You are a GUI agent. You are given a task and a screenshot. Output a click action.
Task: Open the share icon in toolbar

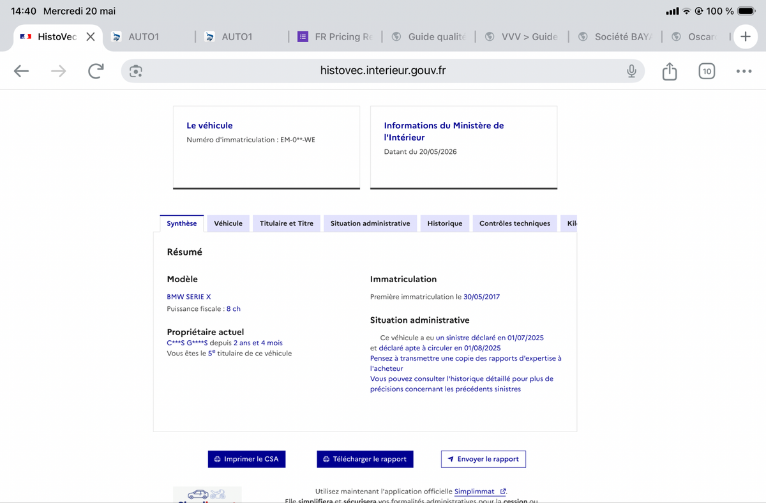[x=670, y=71]
